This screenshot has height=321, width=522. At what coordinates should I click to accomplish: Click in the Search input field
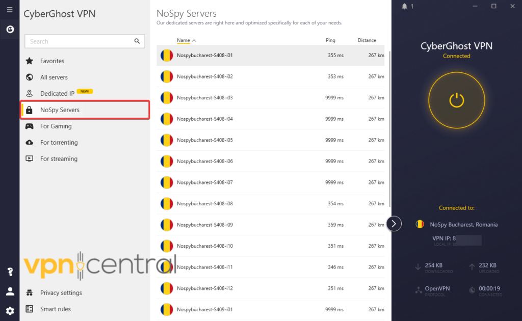79,41
